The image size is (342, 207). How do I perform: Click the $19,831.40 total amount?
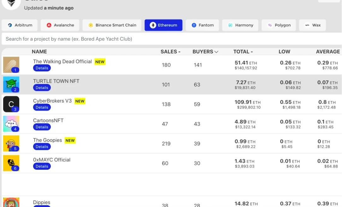[x=245, y=88]
